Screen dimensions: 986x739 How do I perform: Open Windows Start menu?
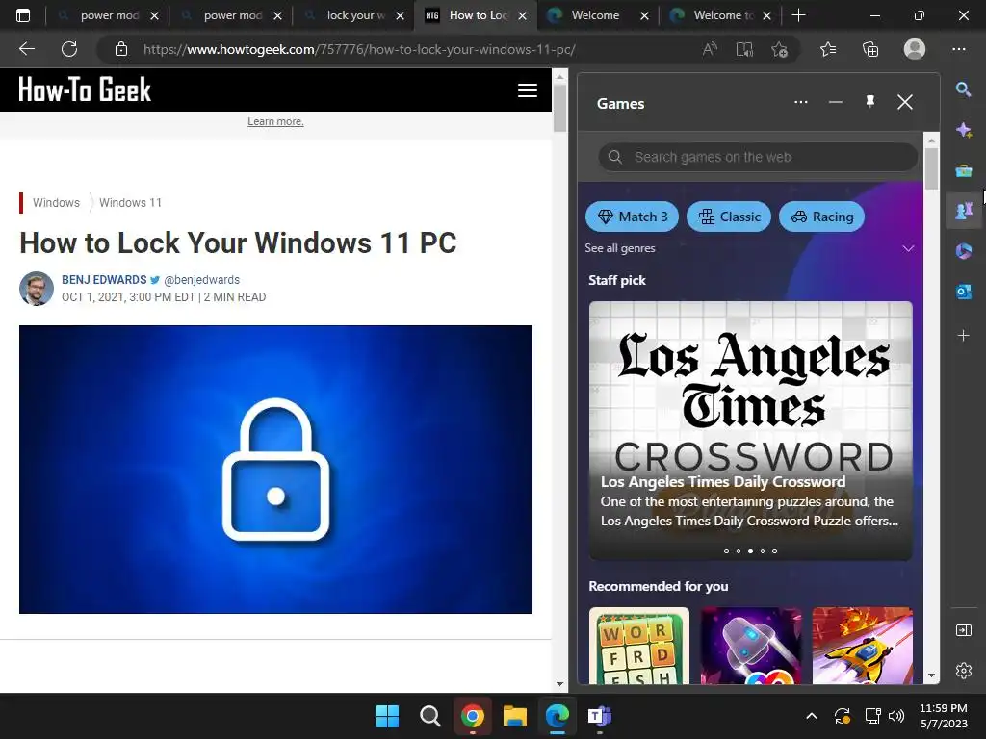(x=387, y=716)
